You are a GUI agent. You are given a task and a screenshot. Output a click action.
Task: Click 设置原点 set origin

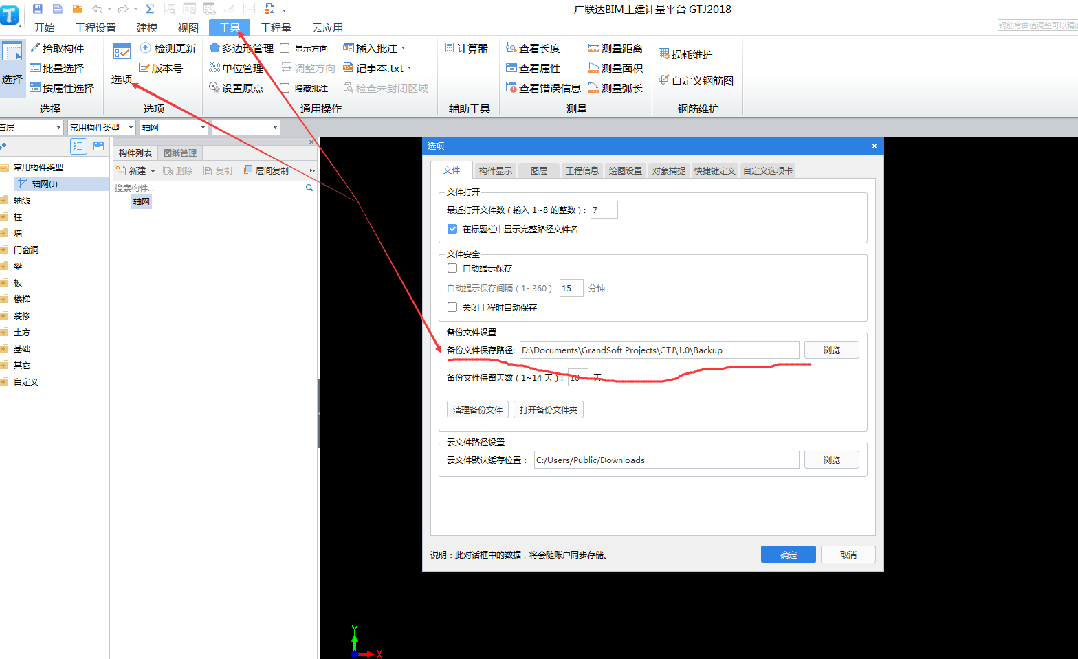[236, 88]
